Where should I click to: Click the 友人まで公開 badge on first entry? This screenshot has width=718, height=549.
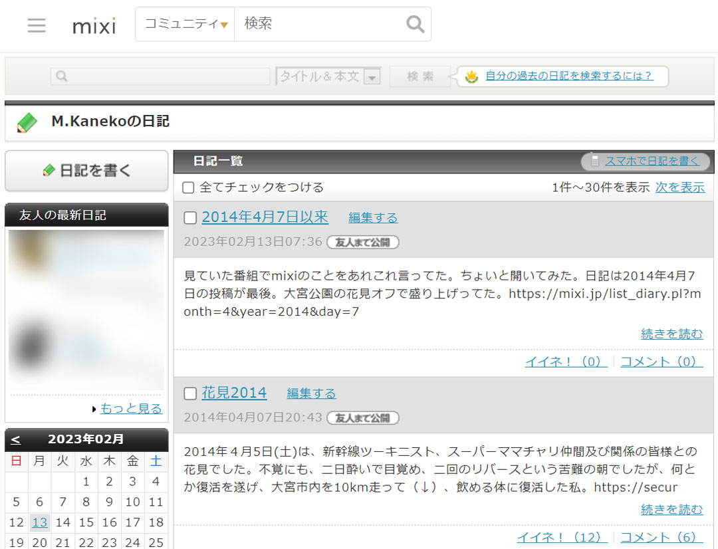(x=363, y=242)
